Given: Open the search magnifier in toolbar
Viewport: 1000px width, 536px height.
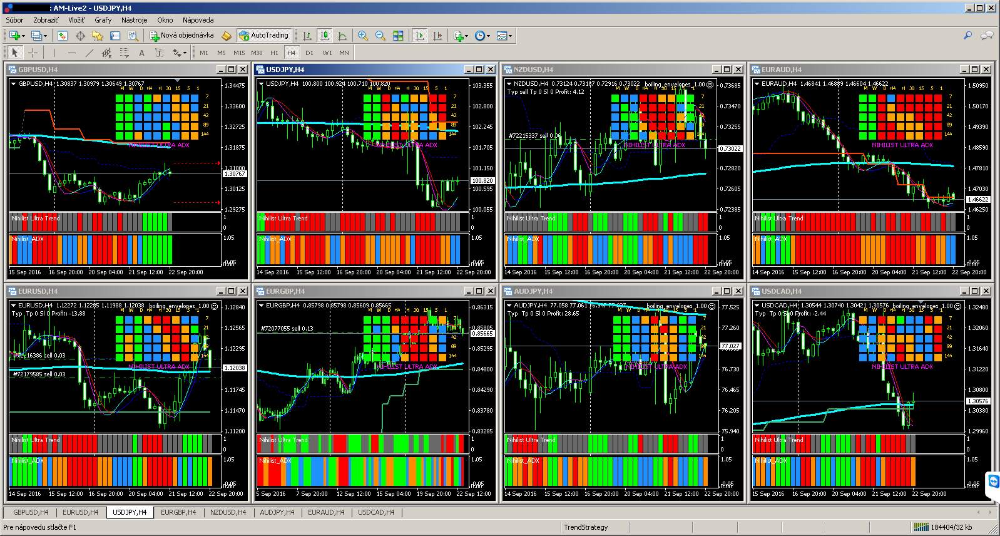Looking at the screenshot, I should click(x=967, y=36).
